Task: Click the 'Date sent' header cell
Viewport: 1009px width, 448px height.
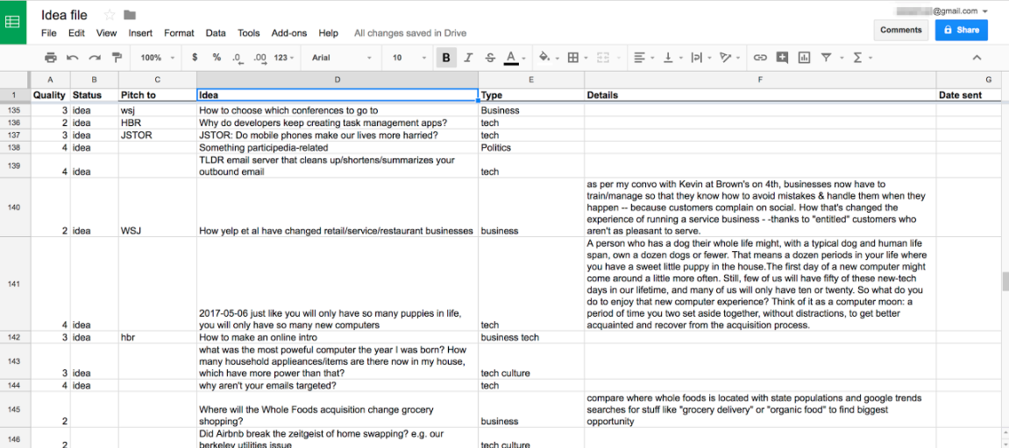Action: pyautogui.click(x=969, y=95)
